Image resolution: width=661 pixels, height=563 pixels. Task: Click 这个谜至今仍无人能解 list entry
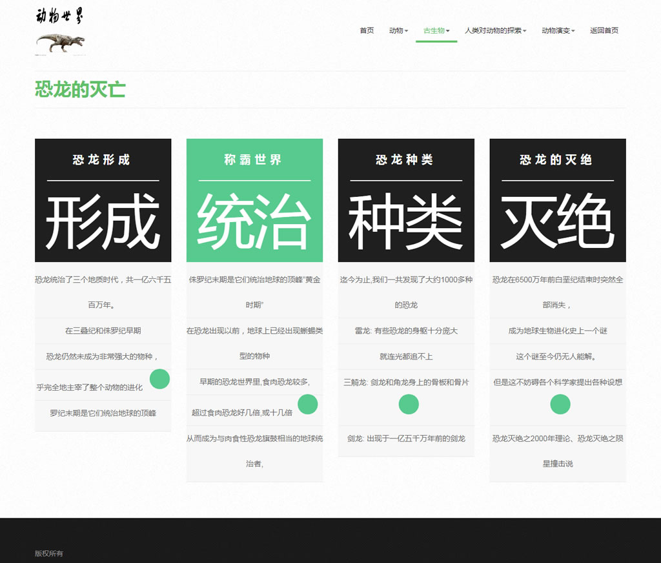(x=557, y=356)
